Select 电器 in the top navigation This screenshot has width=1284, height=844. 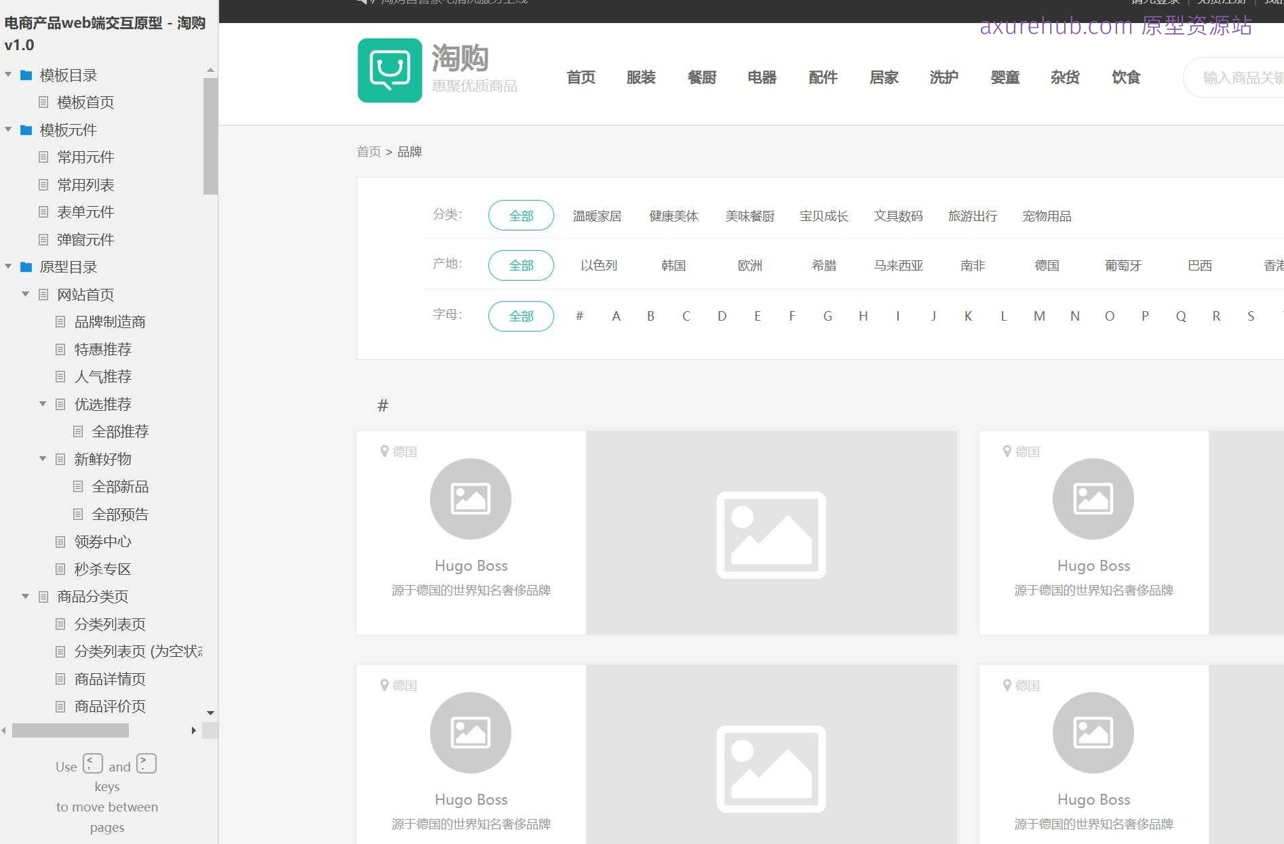762,77
